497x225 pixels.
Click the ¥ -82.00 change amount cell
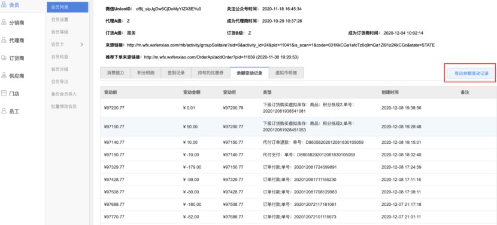191,217
